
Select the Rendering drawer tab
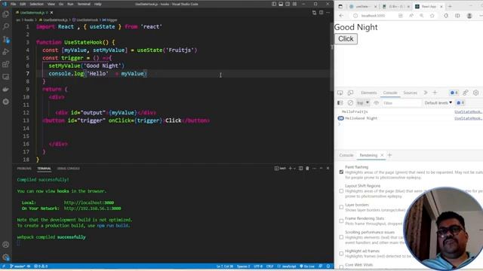pyautogui.click(x=368, y=155)
